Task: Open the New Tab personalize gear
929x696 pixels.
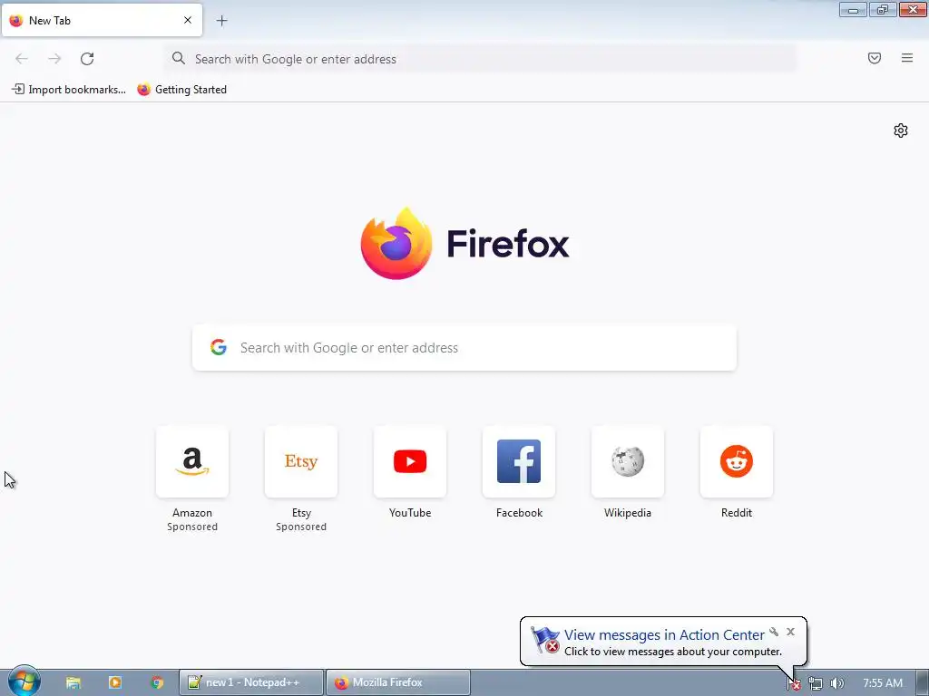Action: (x=901, y=130)
